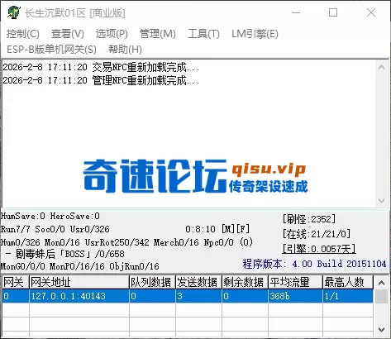Minimize the 长生沉默01区 window
Image resolution: width=391 pixels, height=339 pixels.
296,12
